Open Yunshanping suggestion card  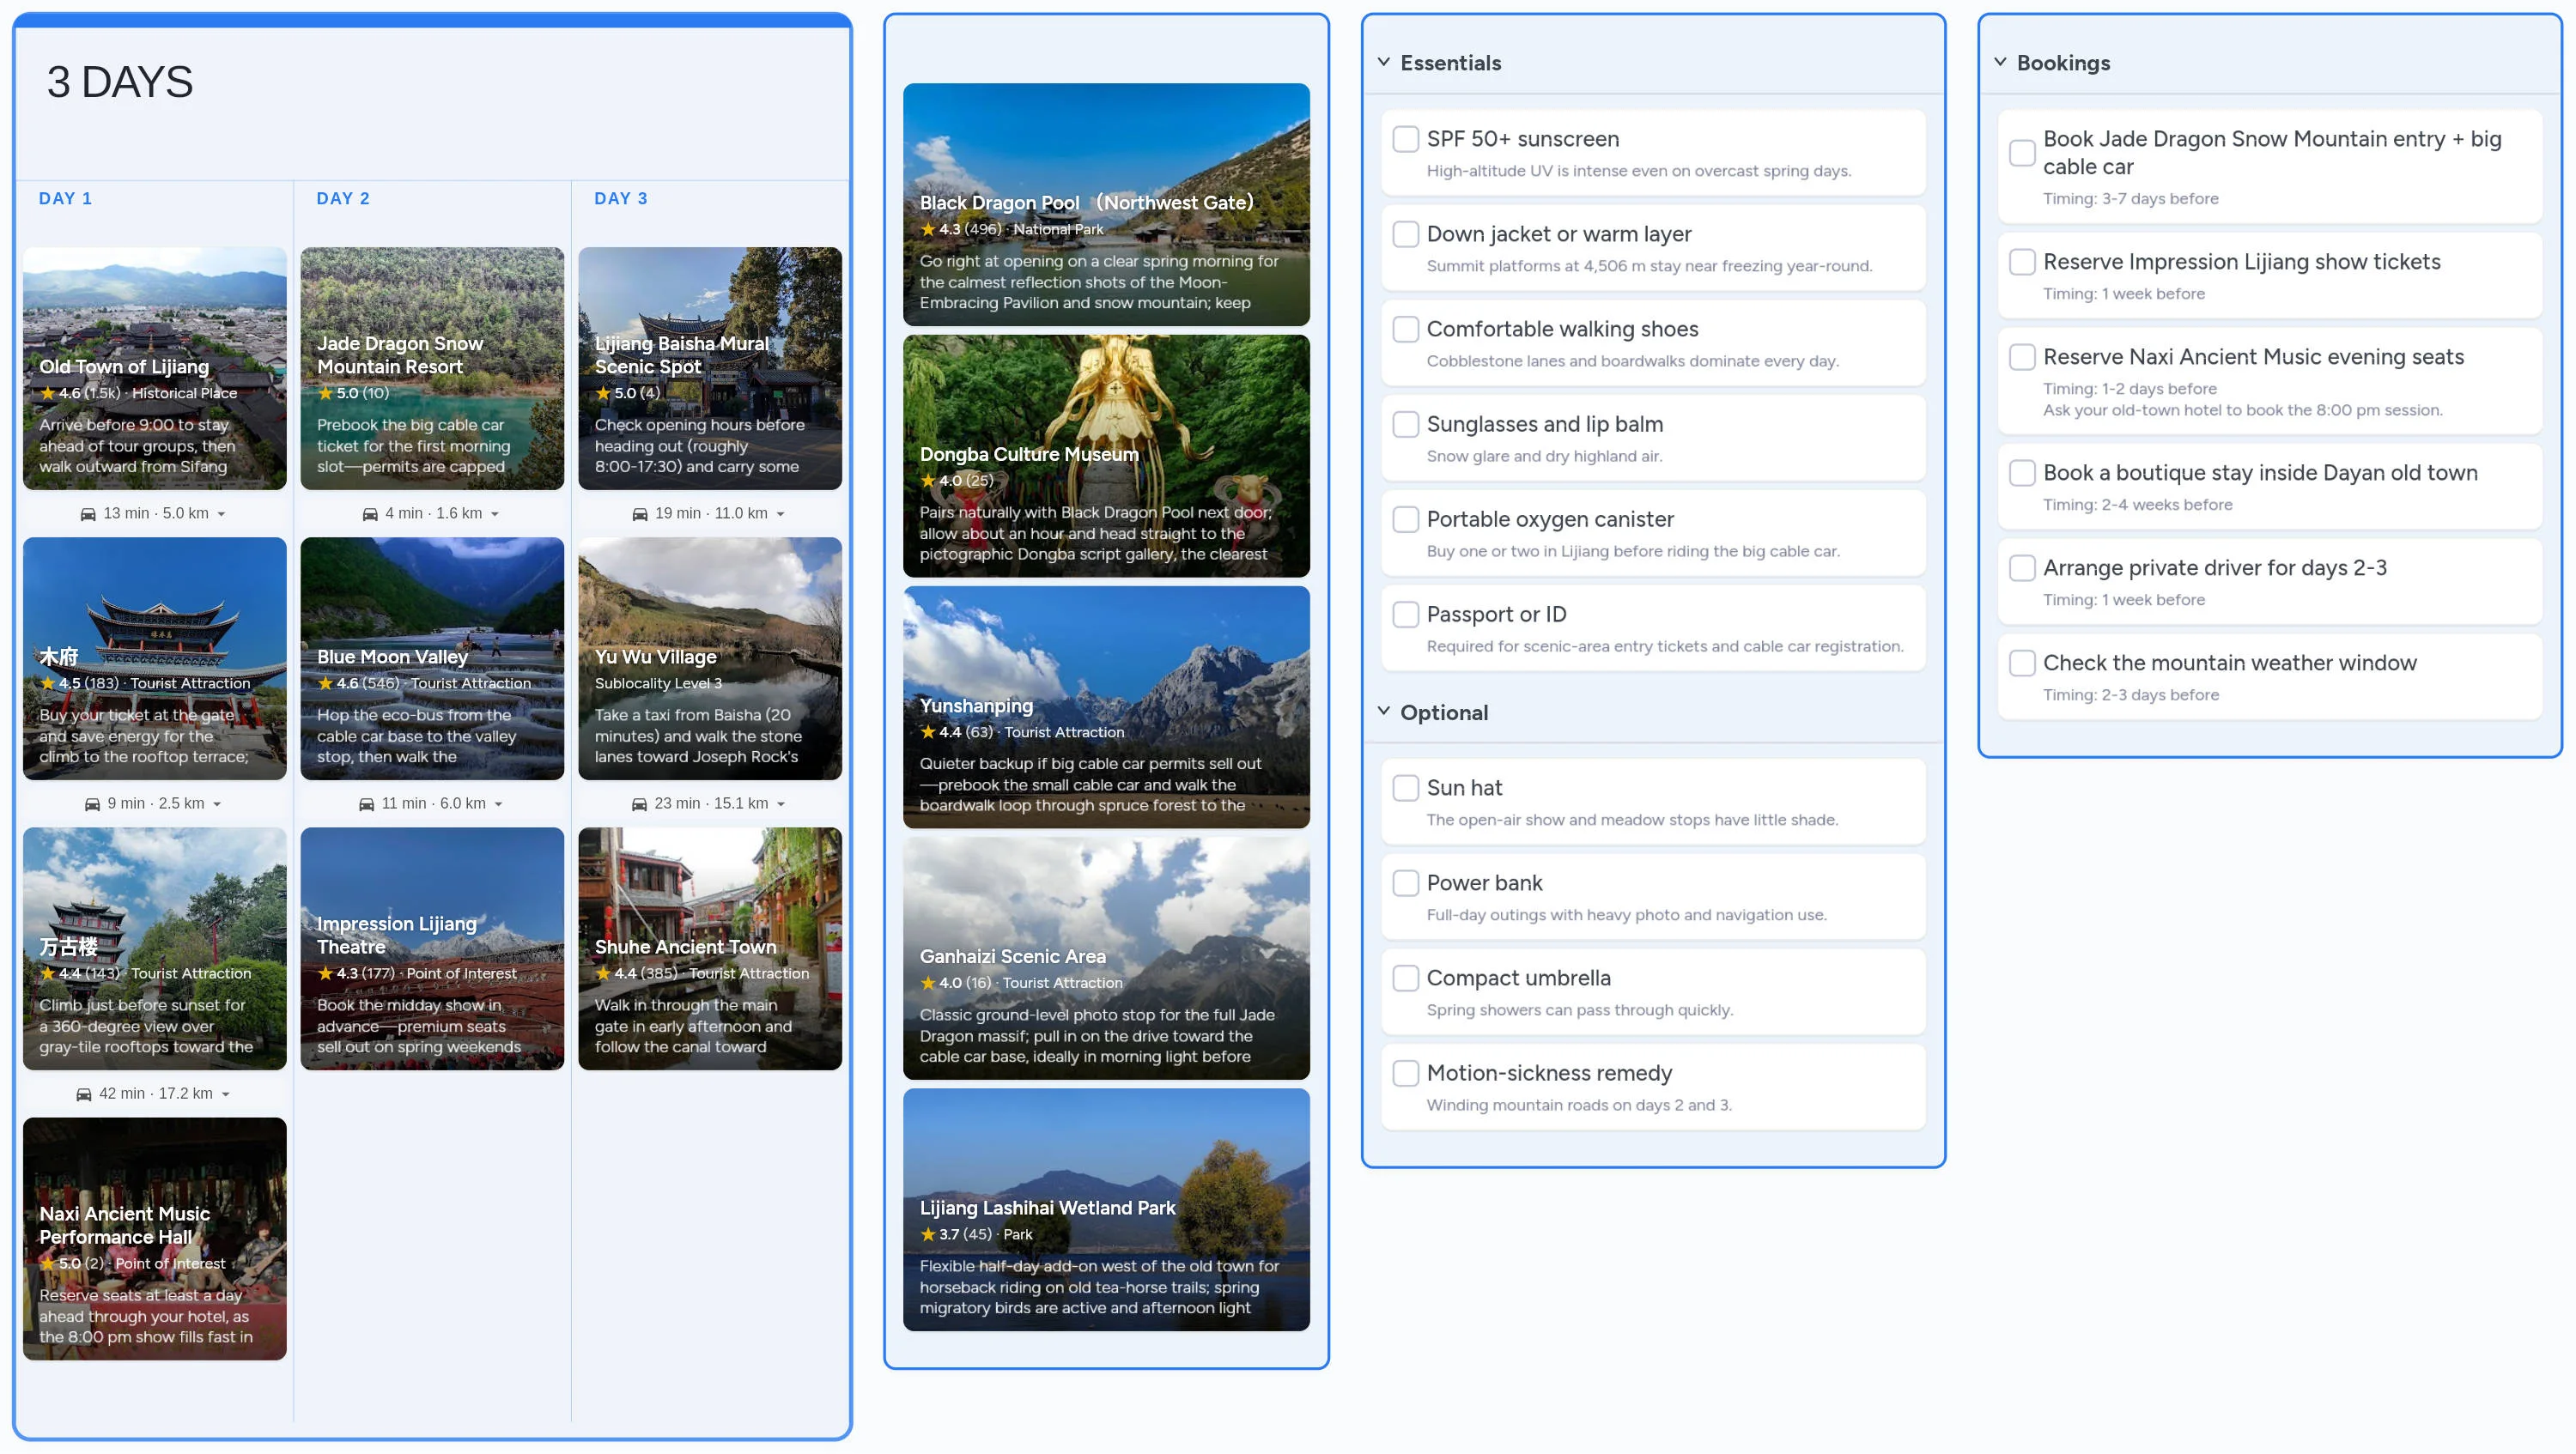click(1106, 707)
